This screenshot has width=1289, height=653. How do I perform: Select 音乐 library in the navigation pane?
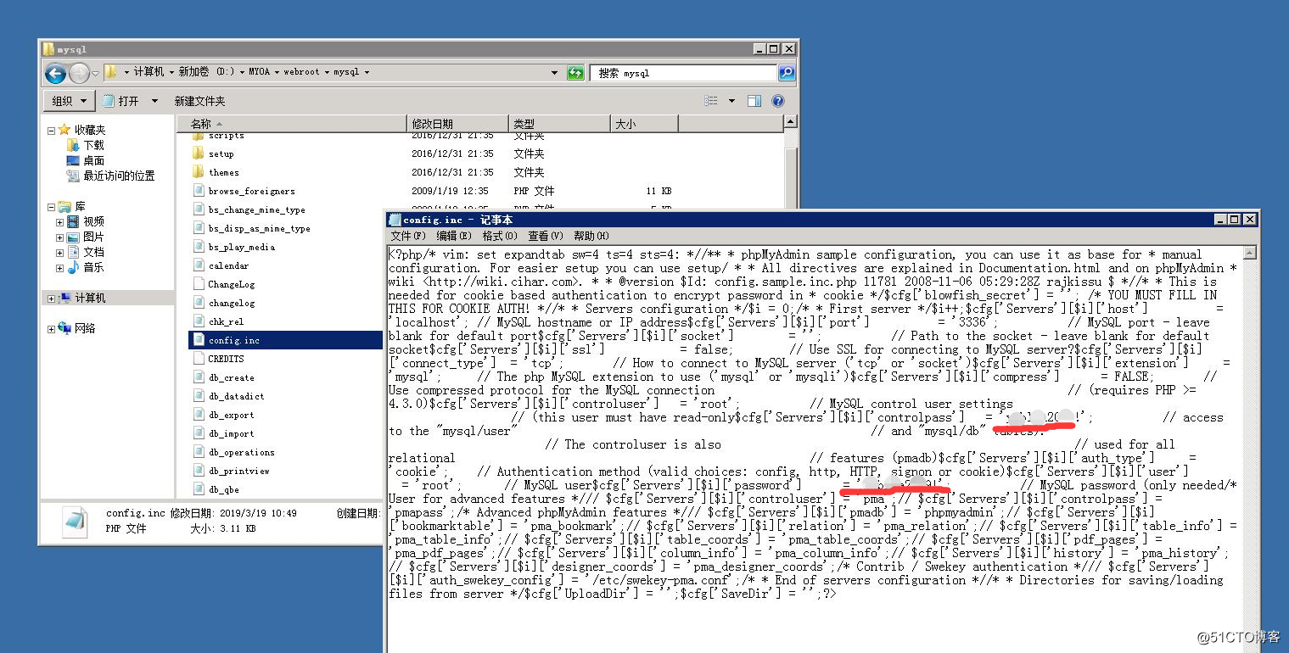(86, 267)
